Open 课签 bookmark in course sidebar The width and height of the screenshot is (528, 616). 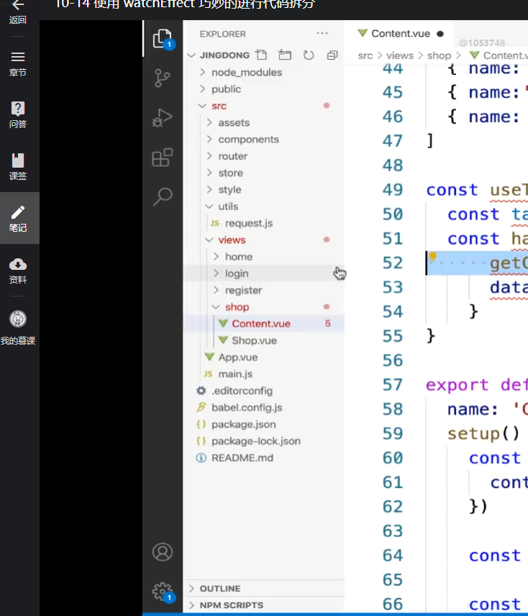click(18, 167)
